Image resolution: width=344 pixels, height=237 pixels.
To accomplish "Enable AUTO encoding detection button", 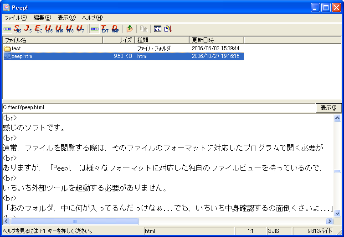I will point(7,29).
